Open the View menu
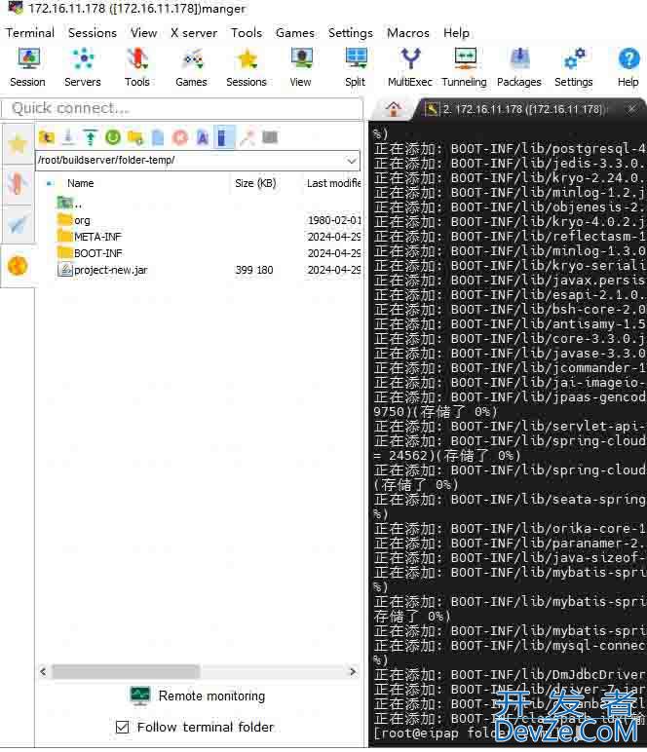 point(144,32)
